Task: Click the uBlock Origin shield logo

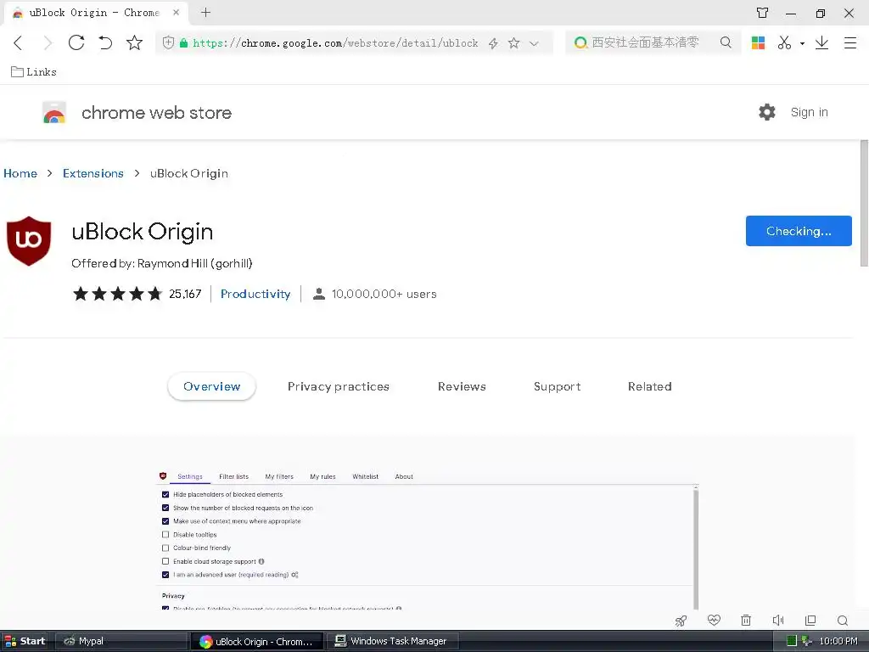Action: coord(29,240)
